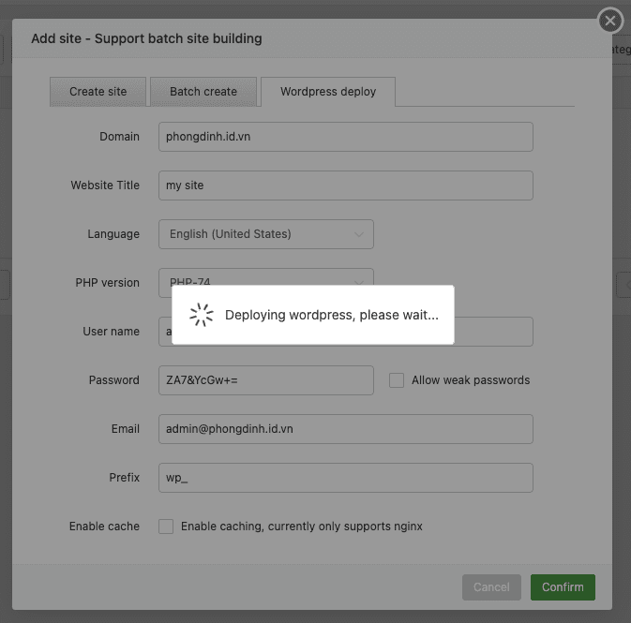Click the Email input field
This screenshot has width=631, height=623.
(x=346, y=429)
